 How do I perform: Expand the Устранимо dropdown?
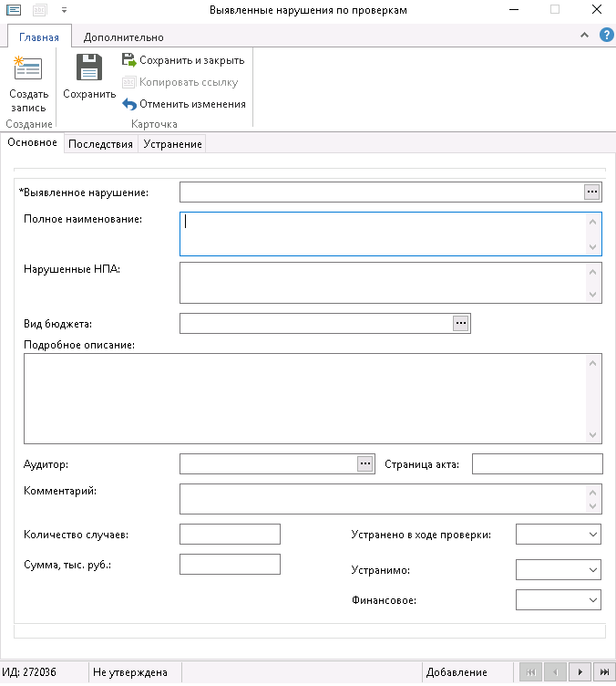point(592,569)
